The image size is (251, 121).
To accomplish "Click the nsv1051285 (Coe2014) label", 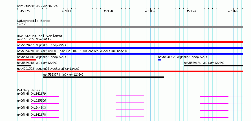I will (x=34, y=39).
